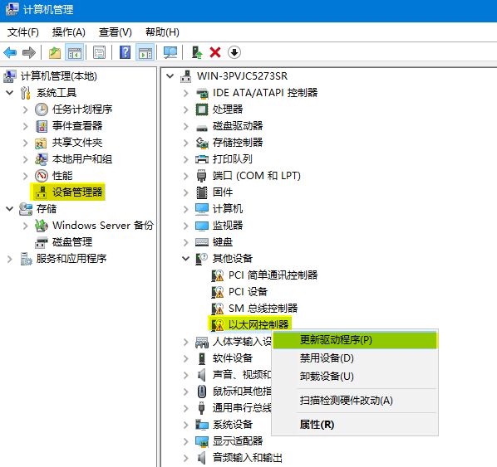Choose 禁用设备(D) from context menu
Screen dimensions: 497x467
click(355, 358)
